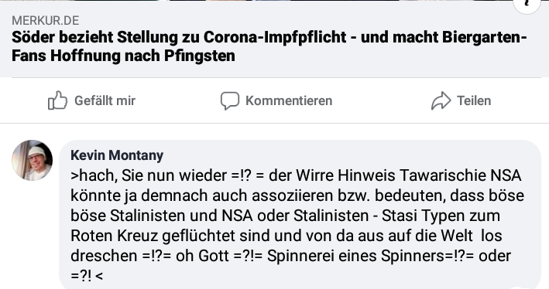Viewport: 549px width, 289px height.
Task: Click the word 'Corona-Impfpflicht' in the headline
Action: [x=275, y=37]
